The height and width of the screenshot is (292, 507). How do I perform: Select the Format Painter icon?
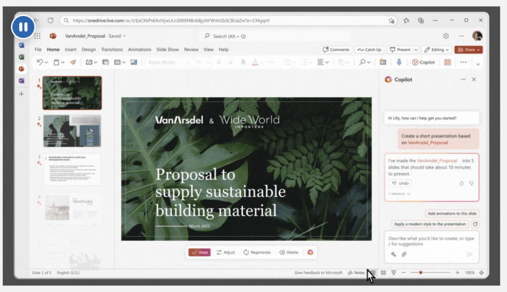click(x=73, y=62)
